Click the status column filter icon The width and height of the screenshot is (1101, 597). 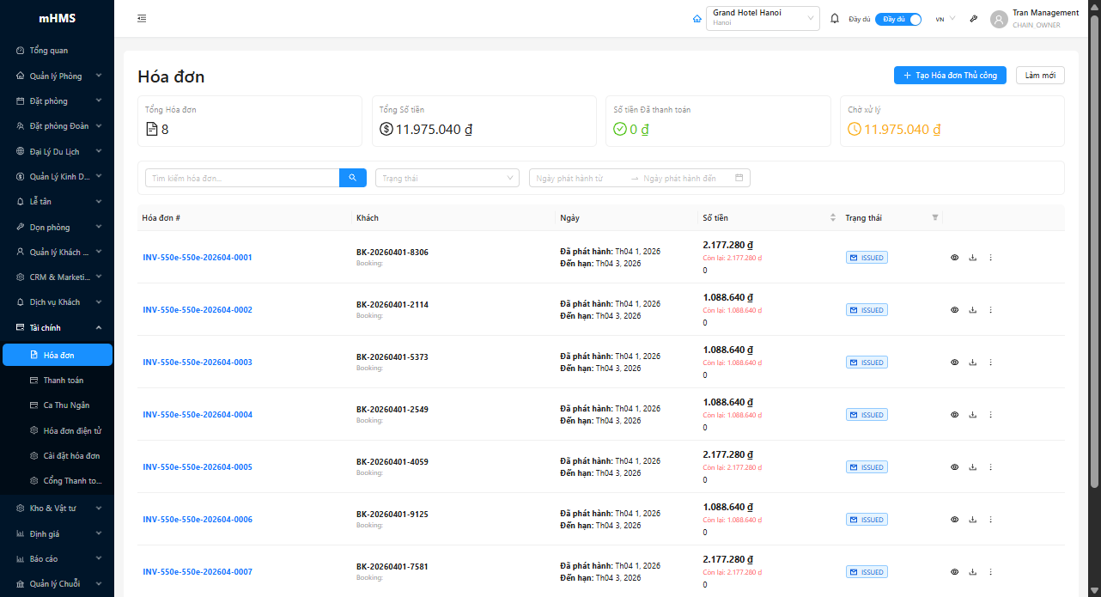point(934,218)
